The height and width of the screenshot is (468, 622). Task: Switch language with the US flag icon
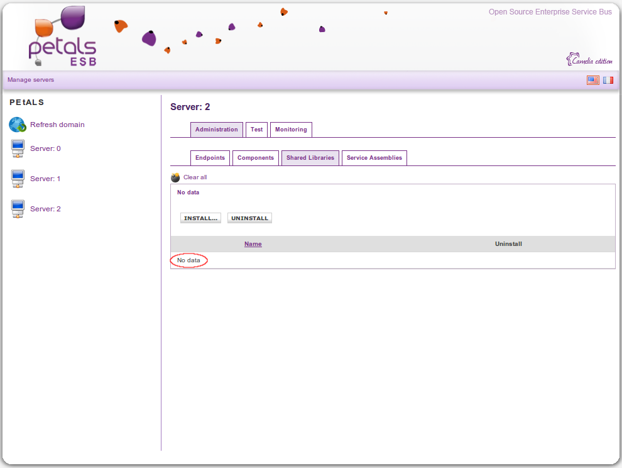coord(592,80)
